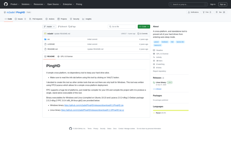Open the Linux binary download URL
This screenshot has height=151, width=231.
click(x=92, y=110)
